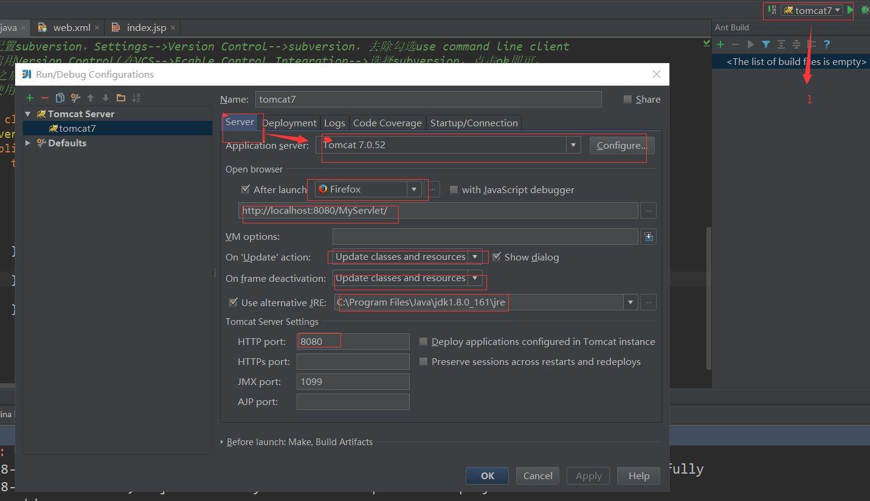
Task: Toggle the Use alternative JRE checkbox
Action: tap(233, 302)
